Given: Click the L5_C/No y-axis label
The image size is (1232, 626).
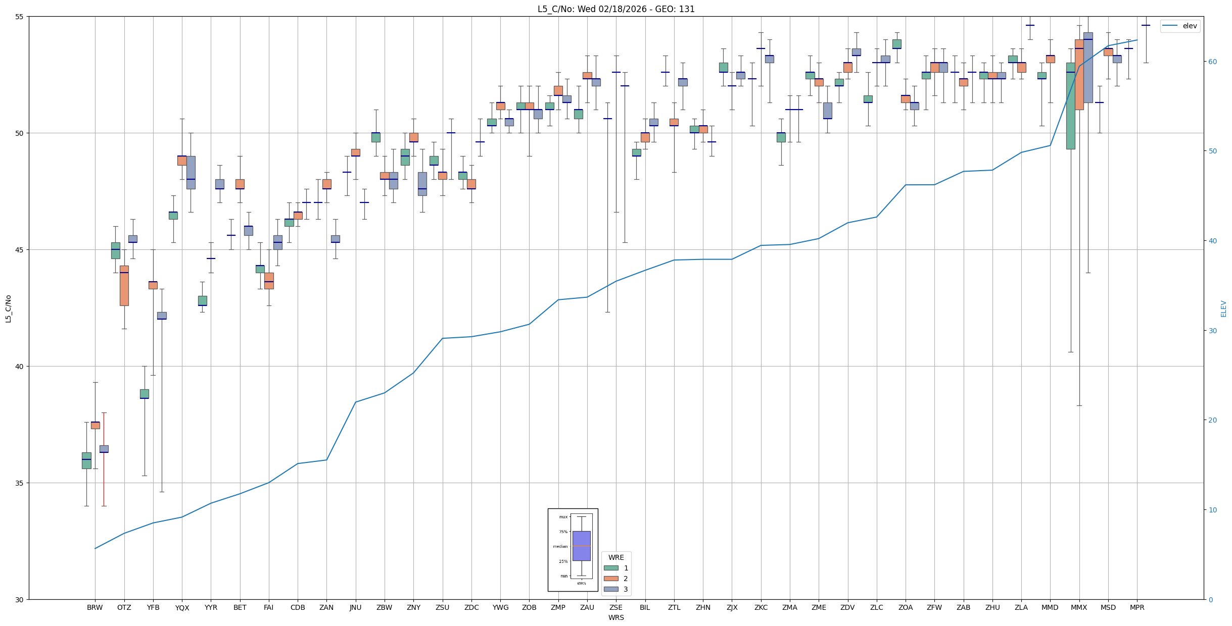Looking at the screenshot, I should click(x=8, y=308).
